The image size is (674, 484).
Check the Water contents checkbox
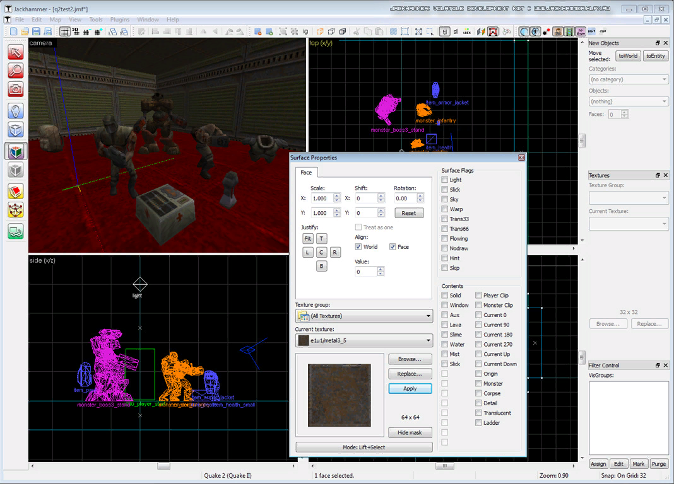point(445,344)
